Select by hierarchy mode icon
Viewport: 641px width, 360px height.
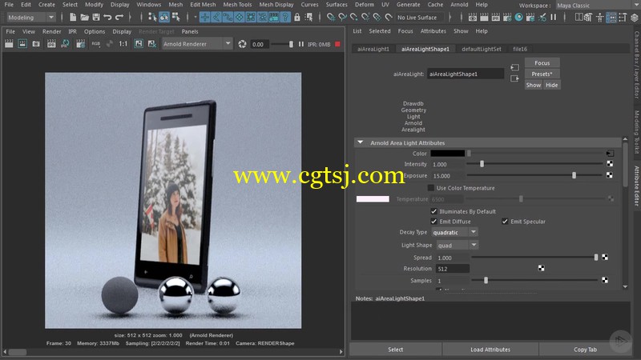[152, 17]
